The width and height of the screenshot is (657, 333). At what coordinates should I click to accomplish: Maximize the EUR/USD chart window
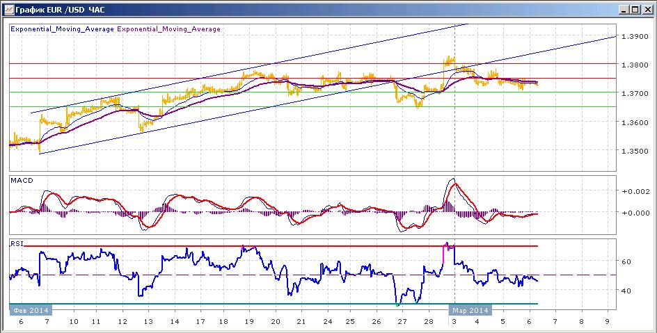(635, 9)
